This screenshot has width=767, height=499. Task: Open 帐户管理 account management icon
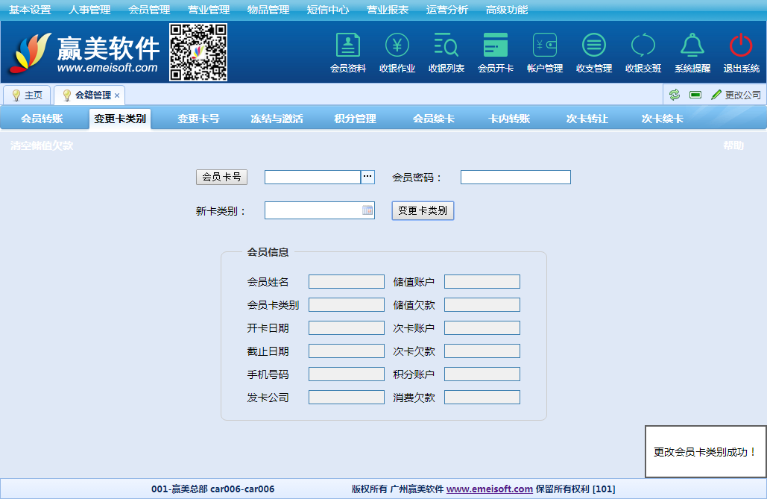click(x=545, y=46)
